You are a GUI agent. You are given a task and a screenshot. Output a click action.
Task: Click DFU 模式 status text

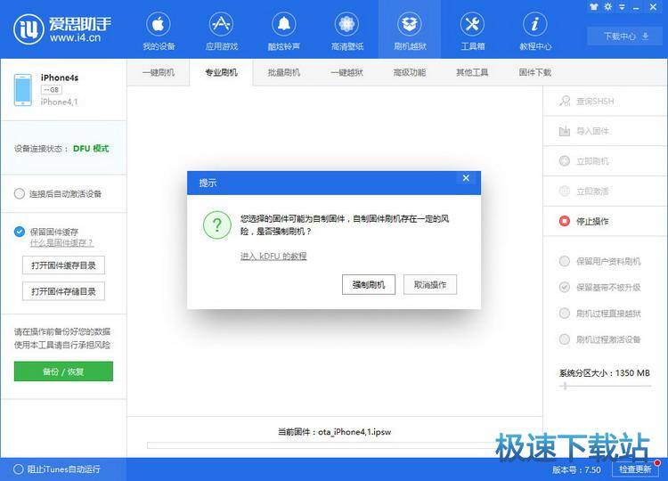(91, 148)
